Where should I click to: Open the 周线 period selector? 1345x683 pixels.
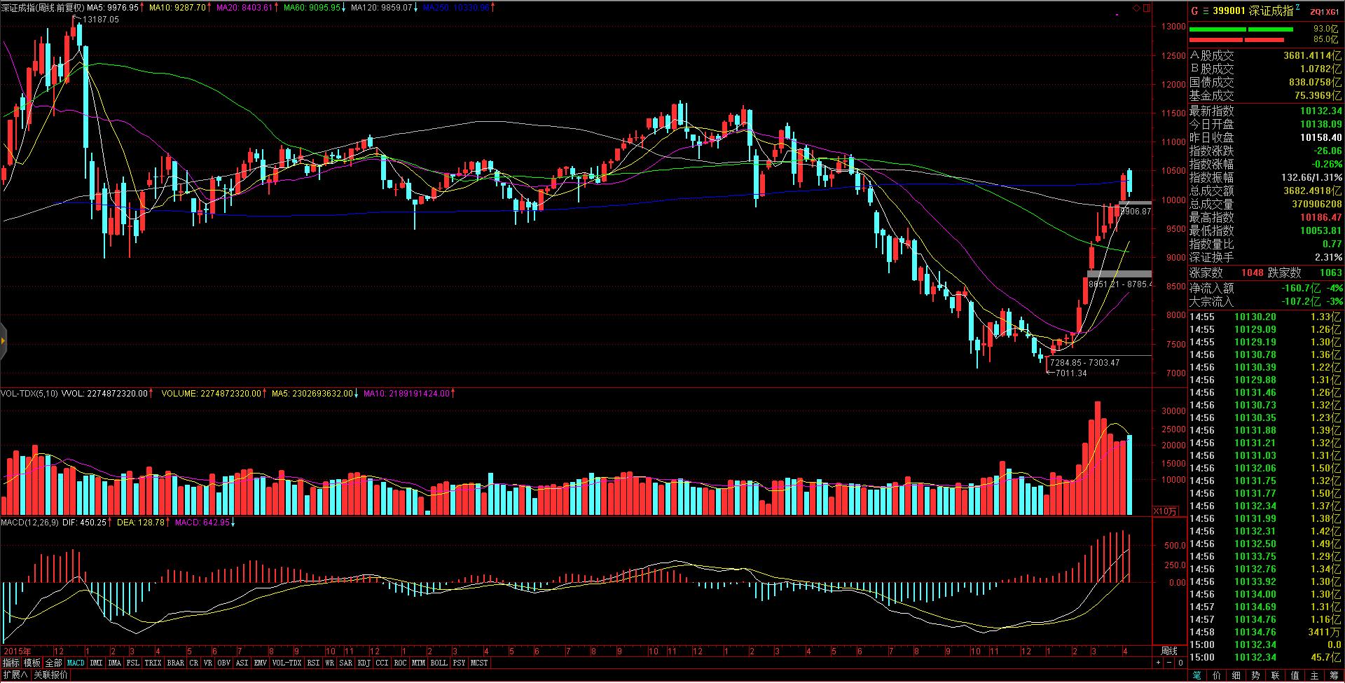1169,651
